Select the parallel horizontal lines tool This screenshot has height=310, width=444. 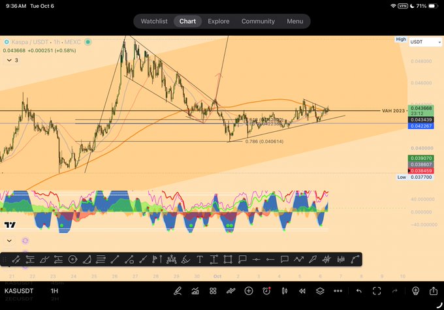[x=101, y=259]
